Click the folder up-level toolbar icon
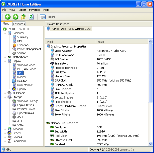The height and width of the screenshot is (153, 154). point(23,17)
